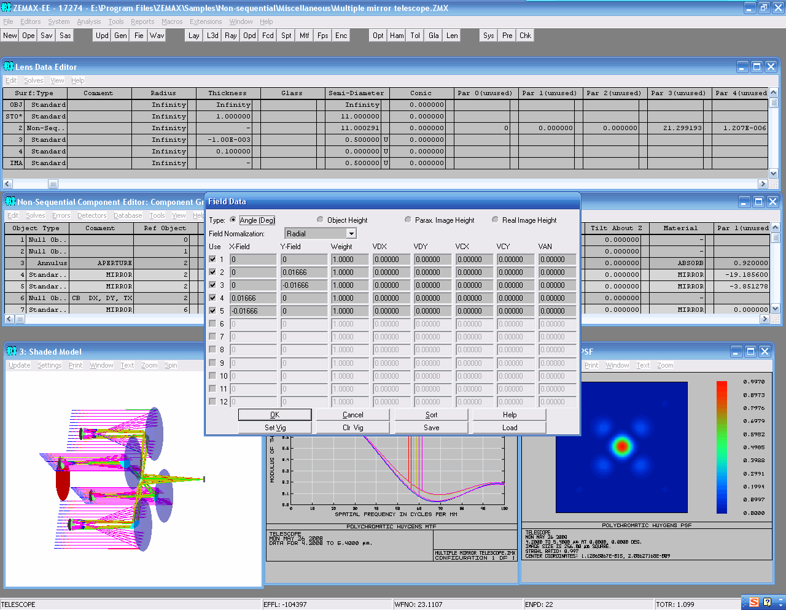Viewport: 786px width, 610px height.
Task: Open the layout with the Lay button
Action: (x=194, y=36)
